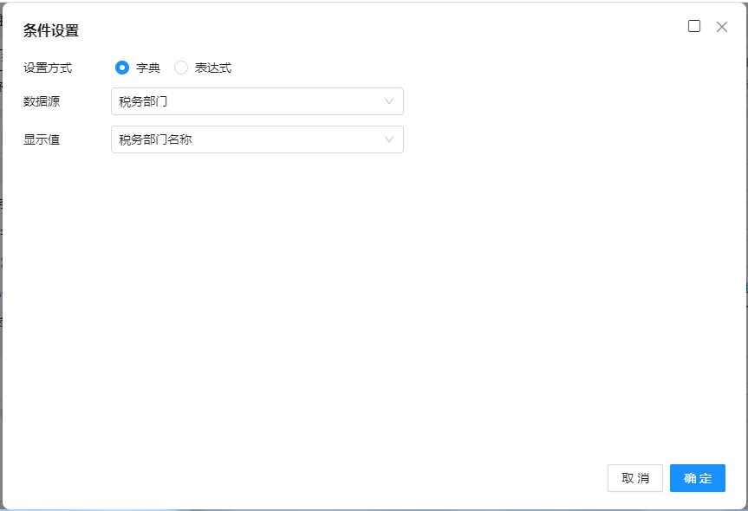Click the 条件设置 dialog title

coord(51,31)
